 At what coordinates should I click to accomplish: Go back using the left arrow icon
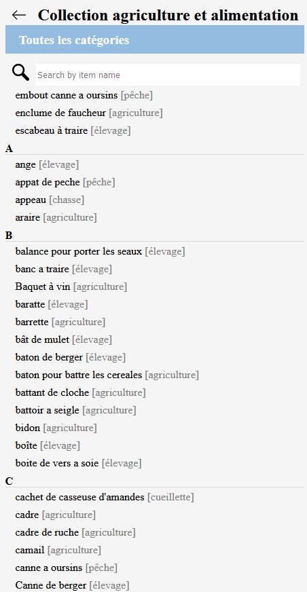tap(19, 15)
